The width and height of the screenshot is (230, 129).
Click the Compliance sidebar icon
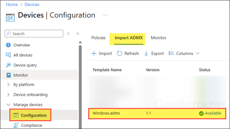16,126
